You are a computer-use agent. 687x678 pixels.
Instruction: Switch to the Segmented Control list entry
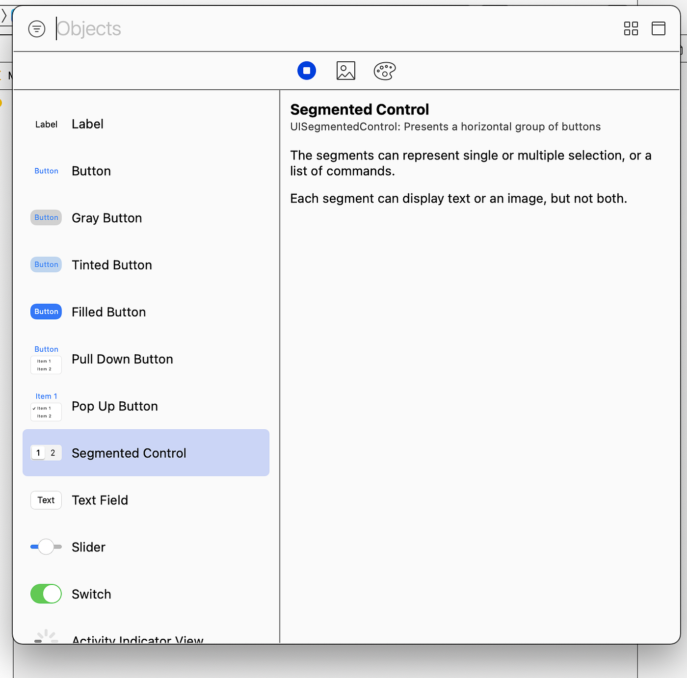pos(129,453)
